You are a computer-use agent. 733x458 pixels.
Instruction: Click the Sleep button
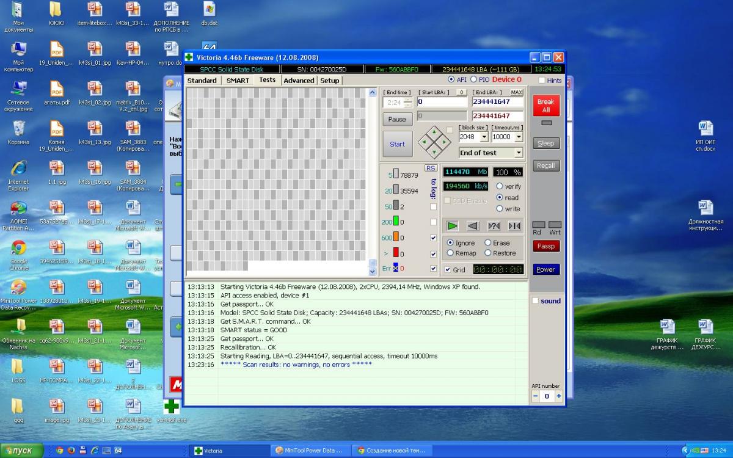pyautogui.click(x=545, y=144)
